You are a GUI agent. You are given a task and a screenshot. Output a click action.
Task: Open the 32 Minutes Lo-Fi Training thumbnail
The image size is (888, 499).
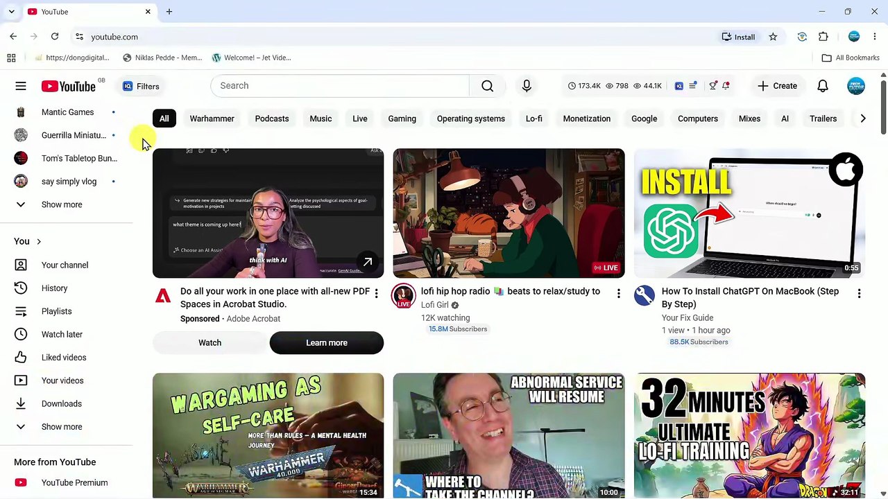[749, 435]
